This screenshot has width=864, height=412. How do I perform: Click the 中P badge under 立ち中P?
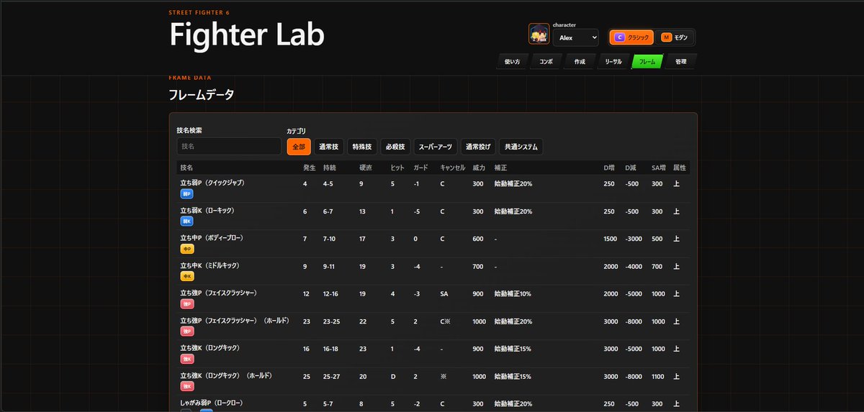coord(186,249)
